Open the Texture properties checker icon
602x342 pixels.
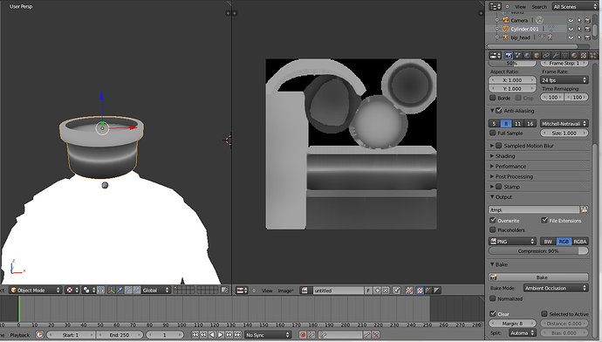583,56
